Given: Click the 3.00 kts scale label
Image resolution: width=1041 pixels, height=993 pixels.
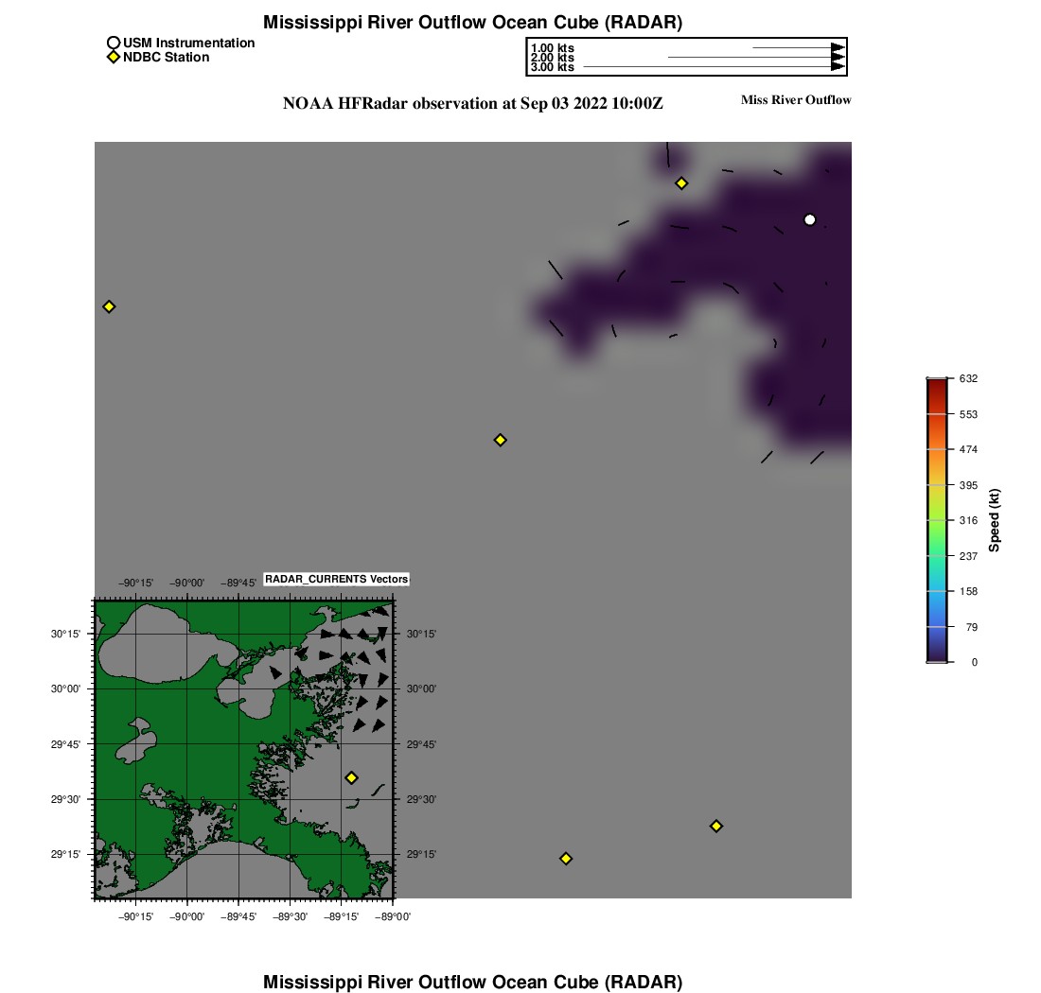Looking at the screenshot, I should (552, 67).
